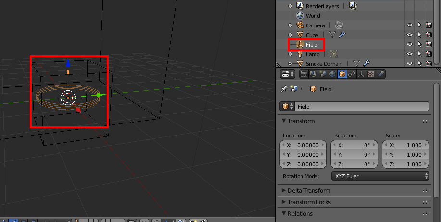Open the Render properties tab
This screenshot has width=441, height=222.
(x=304, y=74)
